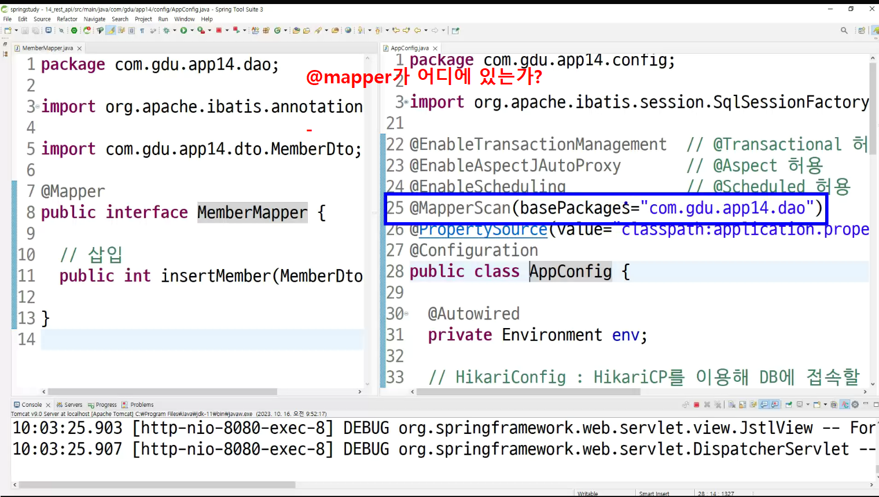The image size is (879, 497).
Task: Click the console settings gear icon
Action: [x=855, y=404]
